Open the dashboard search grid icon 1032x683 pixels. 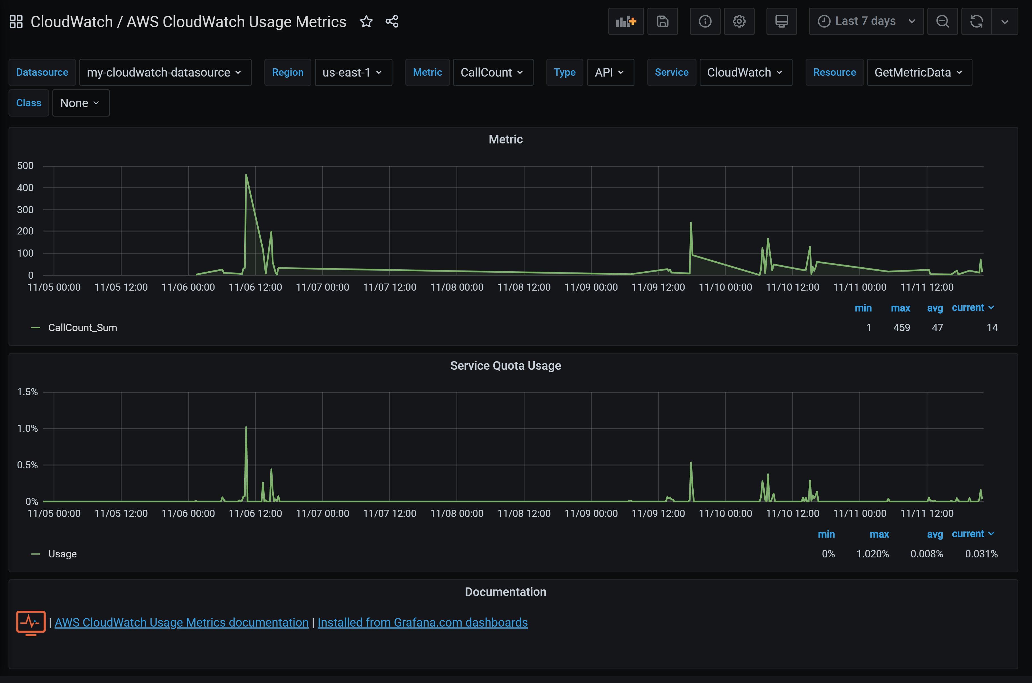[x=16, y=21]
